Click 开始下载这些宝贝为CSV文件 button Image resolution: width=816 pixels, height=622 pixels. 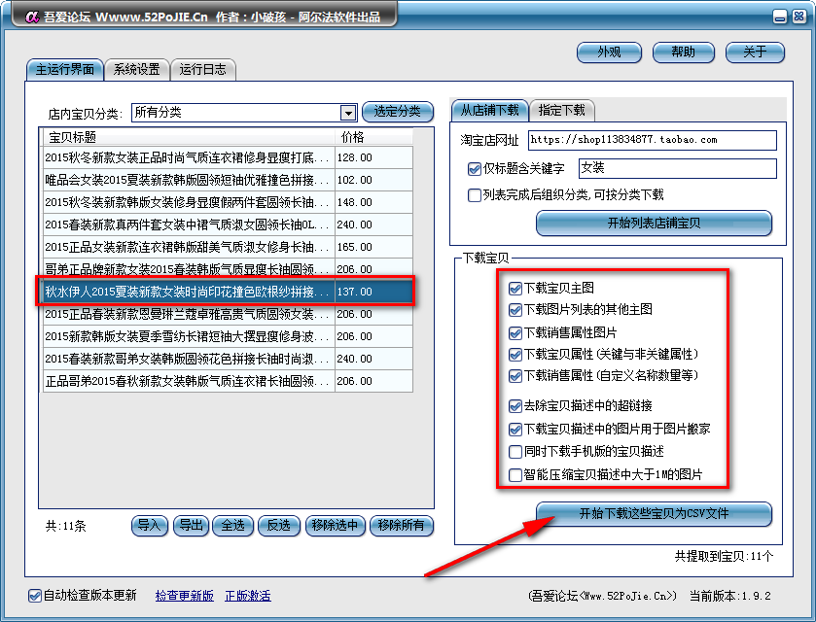(654, 514)
